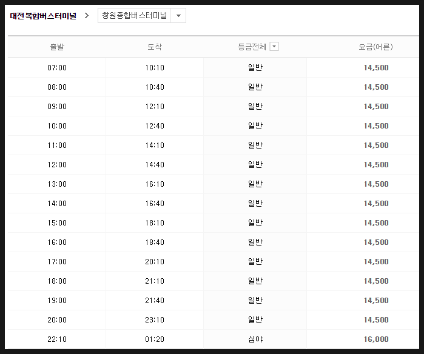Click 일반 grade in the 15:00 row
This screenshot has height=354, width=424.
click(x=255, y=222)
